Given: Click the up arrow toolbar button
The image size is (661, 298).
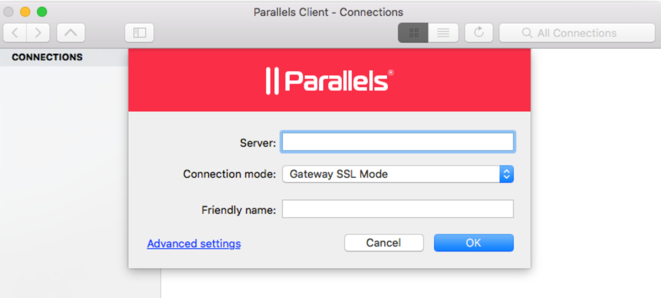Looking at the screenshot, I should coord(71,33).
